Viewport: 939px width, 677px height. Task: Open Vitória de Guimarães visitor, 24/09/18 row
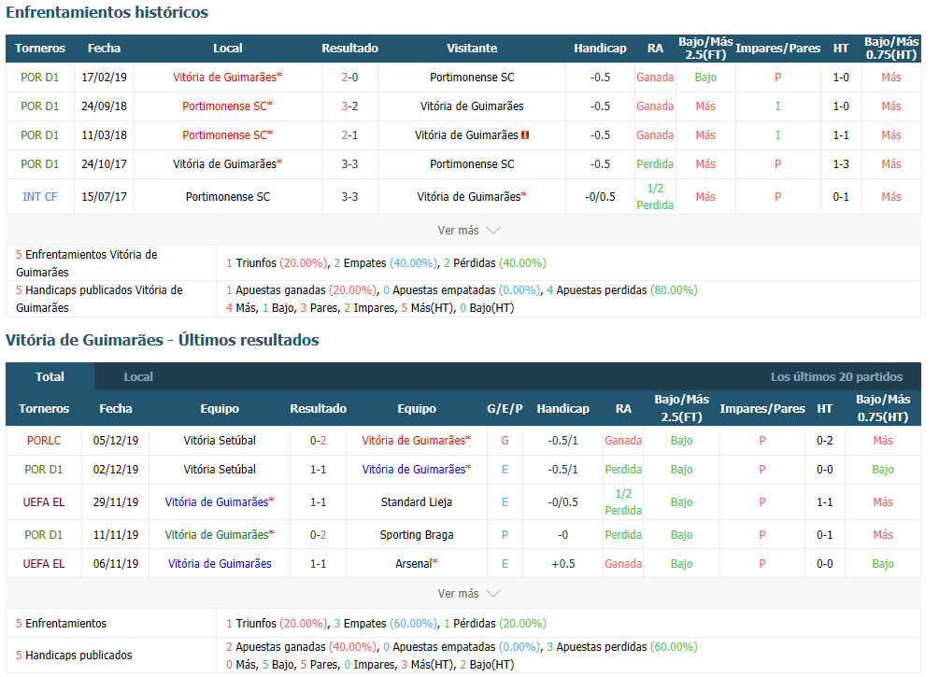[x=472, y=106]
